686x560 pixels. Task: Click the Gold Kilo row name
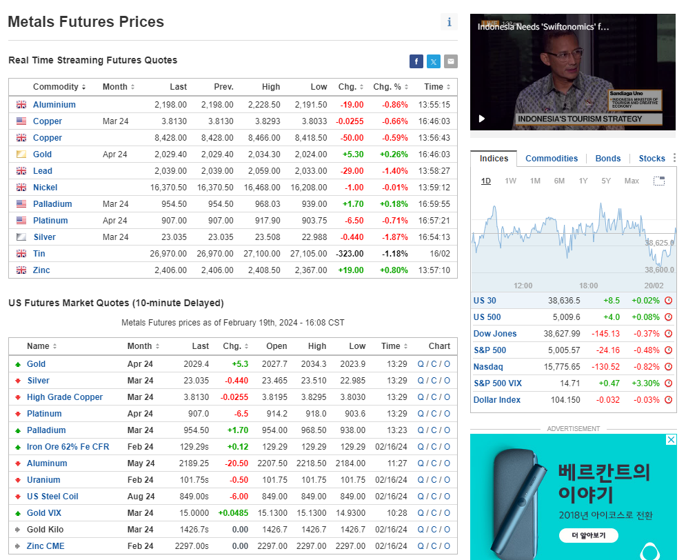(x=45, y=530)
